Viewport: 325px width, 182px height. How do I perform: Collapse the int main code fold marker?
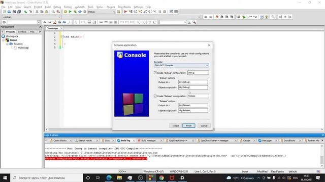(62, 37)
